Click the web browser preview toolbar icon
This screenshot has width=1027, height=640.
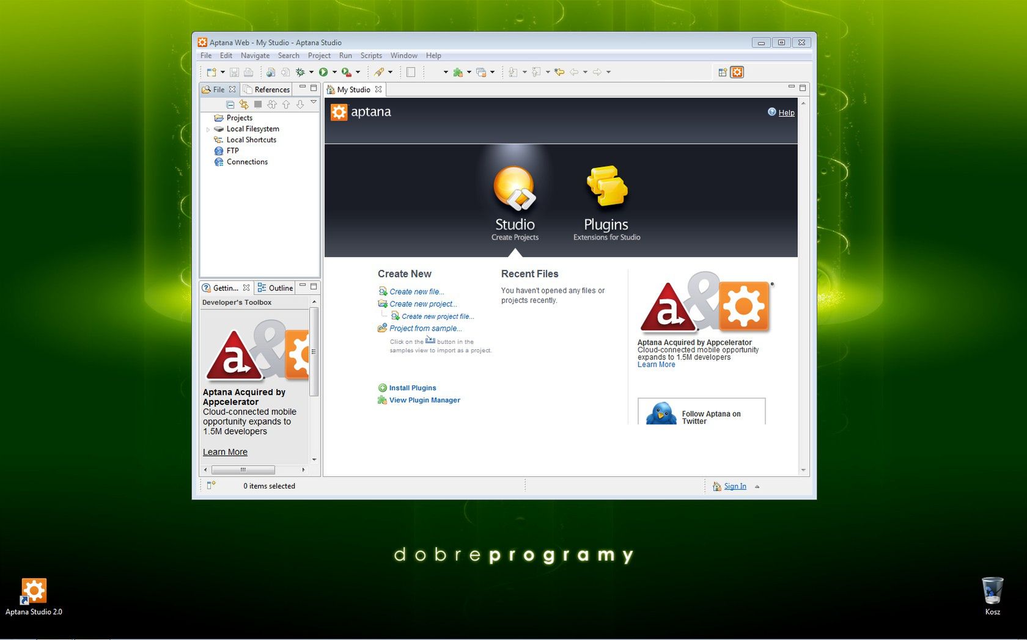coord(270,72)
